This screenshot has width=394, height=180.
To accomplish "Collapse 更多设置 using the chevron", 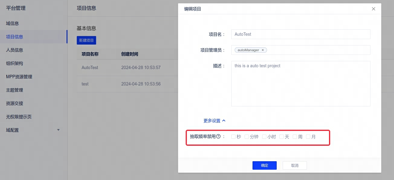I will (x=224, y=121).
